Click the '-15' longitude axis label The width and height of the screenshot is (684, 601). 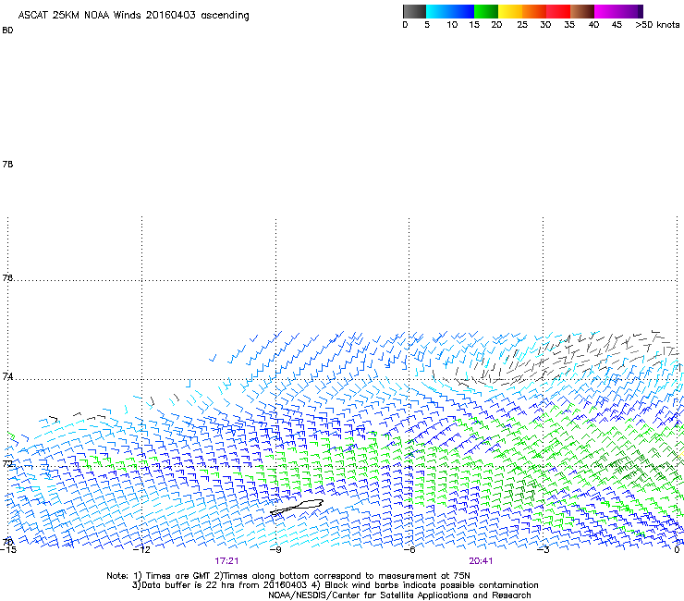click(7, 550)
